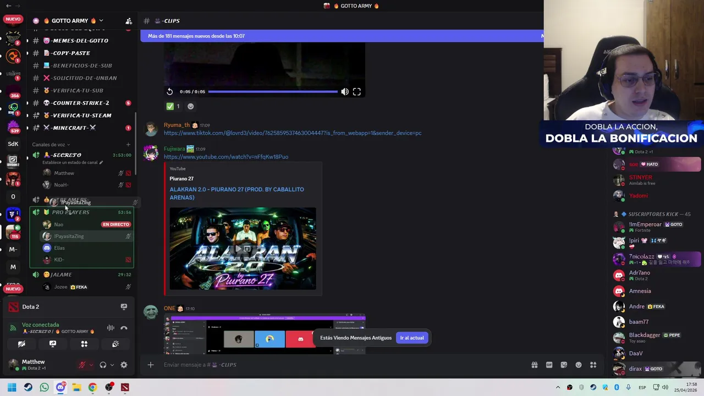Open the sticker picker
This screenshot has height=396, width=704.
click(x=564, y=365)
